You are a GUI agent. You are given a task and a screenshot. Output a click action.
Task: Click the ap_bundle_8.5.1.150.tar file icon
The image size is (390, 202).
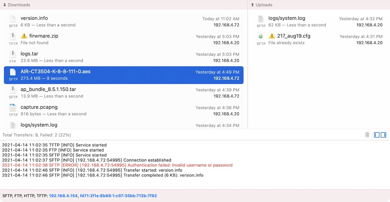pyautogui.click(x=13, y=90)
